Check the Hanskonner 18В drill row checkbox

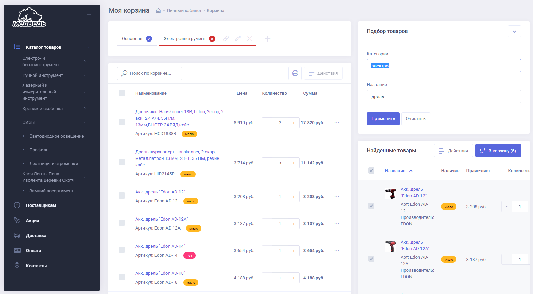pos(122,122)
